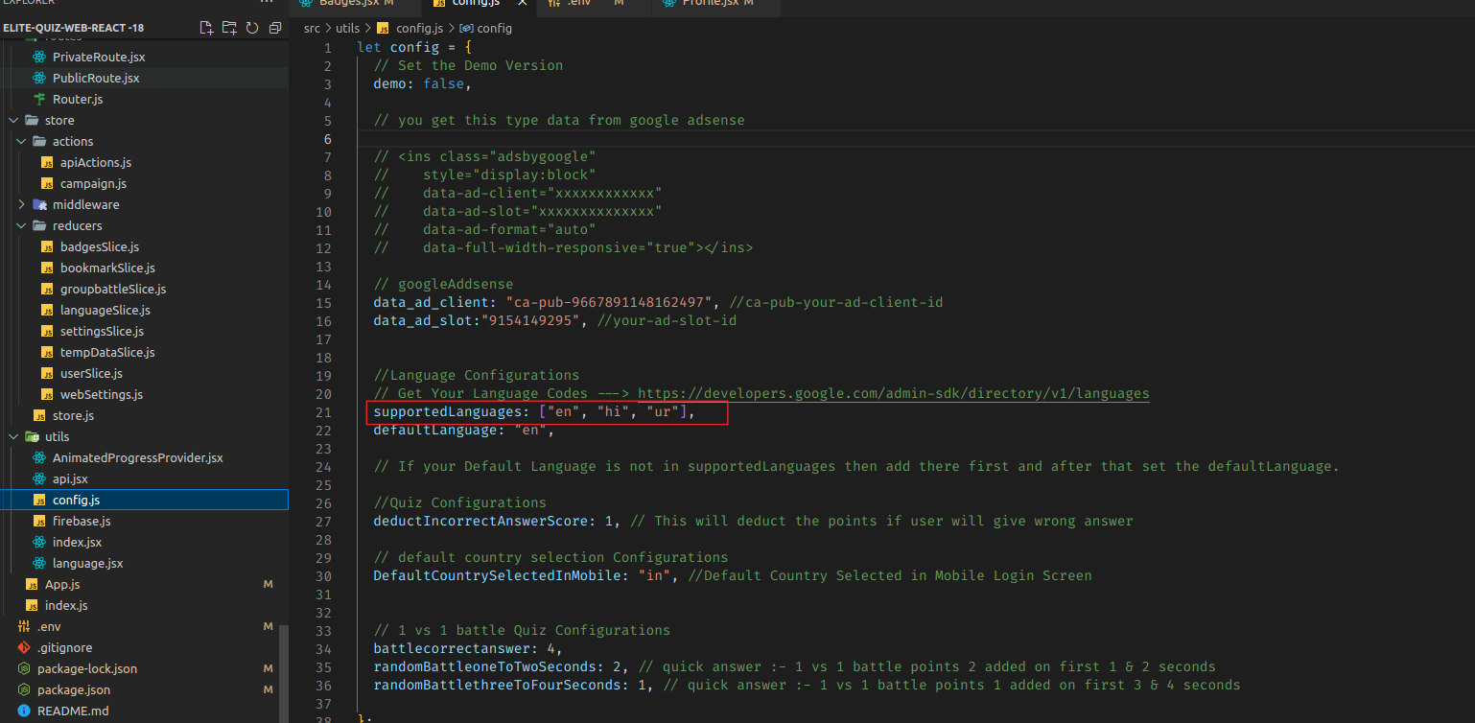Collapse the store folder chevron
Screen dimensions: 1475x723
tap(13, 120)
